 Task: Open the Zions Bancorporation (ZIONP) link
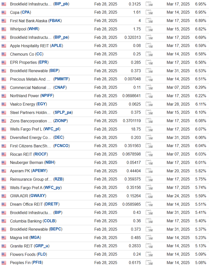point(39,121)
